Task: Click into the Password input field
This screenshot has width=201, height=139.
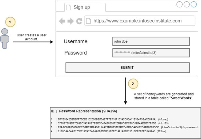Action: (151, 53)
